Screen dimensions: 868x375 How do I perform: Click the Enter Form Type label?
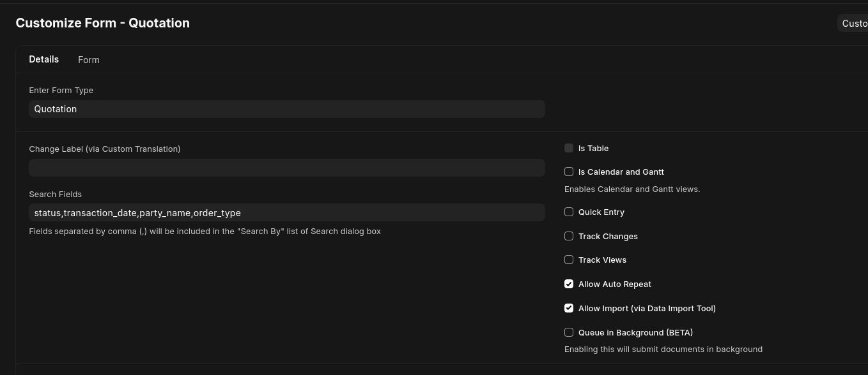61,91
